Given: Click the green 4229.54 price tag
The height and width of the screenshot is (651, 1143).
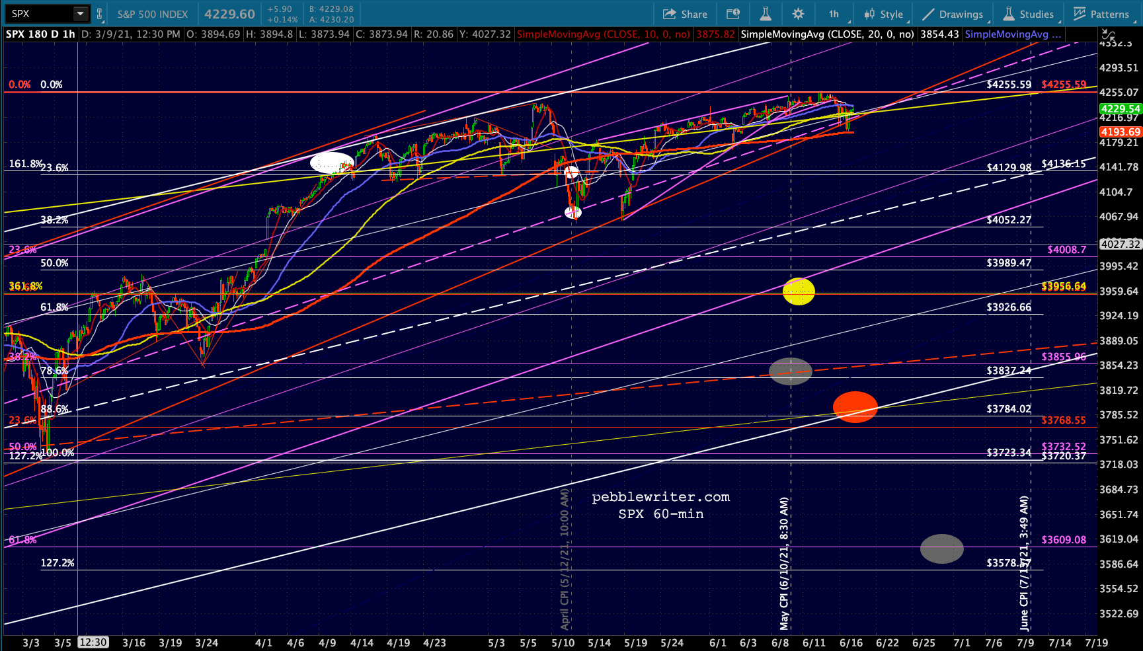Looking at the screenshot, I should [x=1120, y=109].
